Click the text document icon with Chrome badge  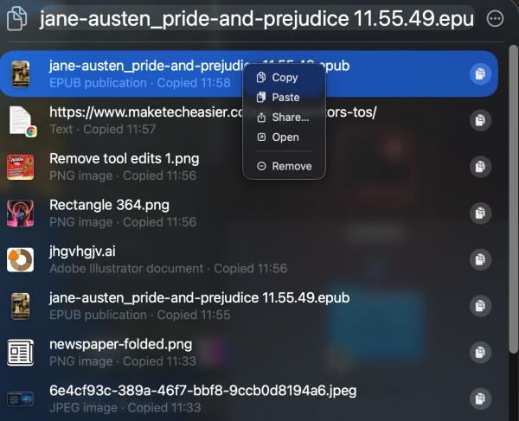coord(22,121)
